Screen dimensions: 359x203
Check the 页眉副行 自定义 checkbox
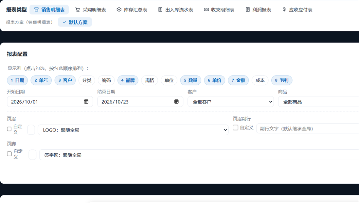[x=235, y=127]
